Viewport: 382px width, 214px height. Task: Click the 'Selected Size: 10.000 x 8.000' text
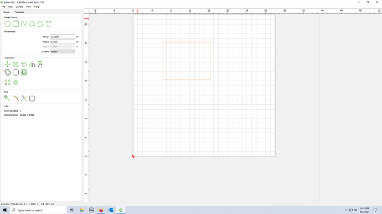tap(19, 115)
